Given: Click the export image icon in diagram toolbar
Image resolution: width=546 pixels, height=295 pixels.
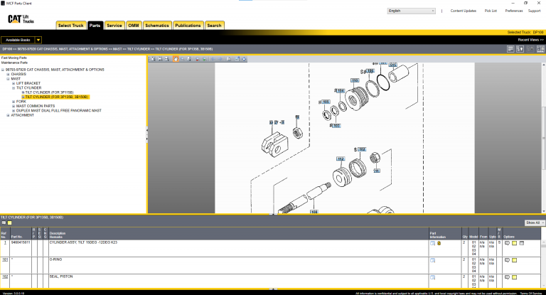Looking at the screenshot, I should click(237, 59).
